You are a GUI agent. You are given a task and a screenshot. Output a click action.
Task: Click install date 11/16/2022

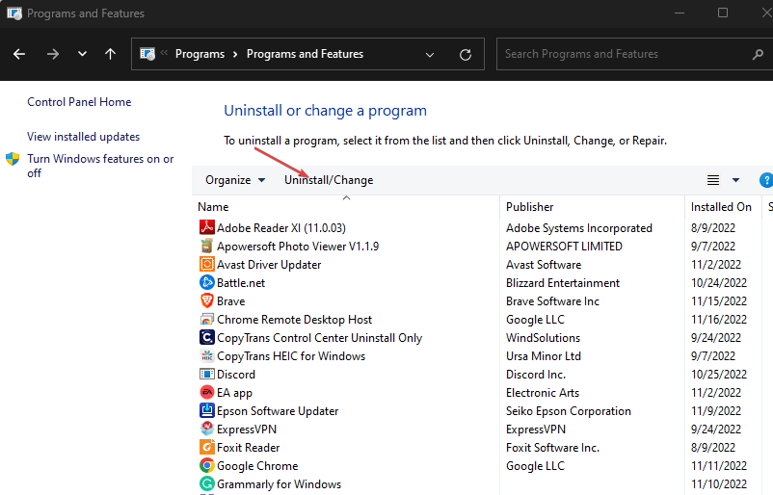click(x=719, y=319)
